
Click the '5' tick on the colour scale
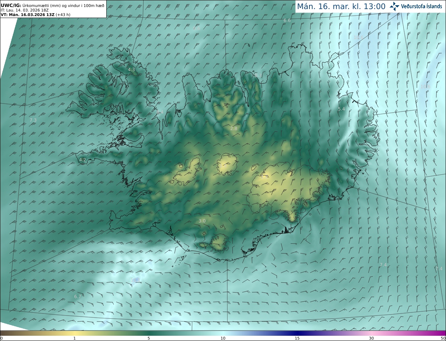[149, 338]
